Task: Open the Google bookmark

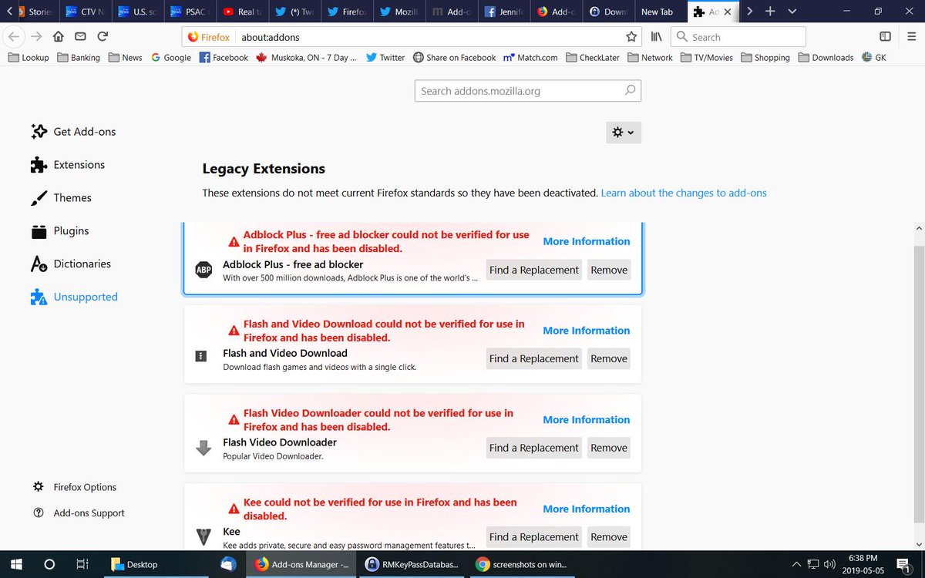Action: point(170,58)
